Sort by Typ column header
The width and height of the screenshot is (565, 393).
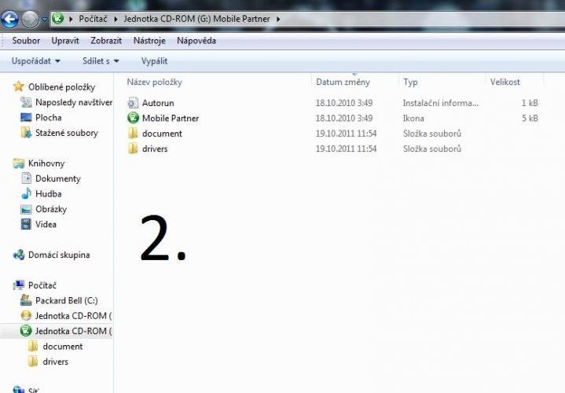click(x=410, y=83)
